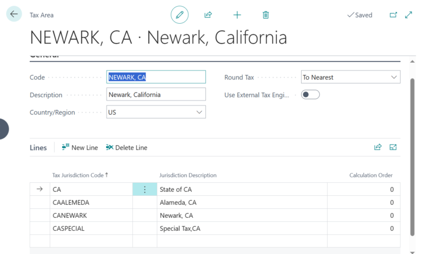Click the vertical scrollbar thumb
Image resolution: width=433 pixels, height=254 pixels.
point(412,157)
